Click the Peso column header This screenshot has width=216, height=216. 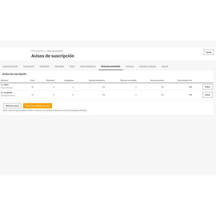point(32,80)
